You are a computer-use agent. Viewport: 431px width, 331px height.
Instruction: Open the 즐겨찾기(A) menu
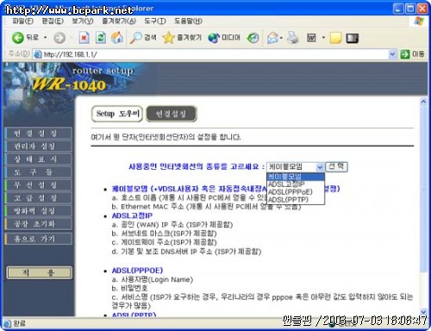point(119,21)
